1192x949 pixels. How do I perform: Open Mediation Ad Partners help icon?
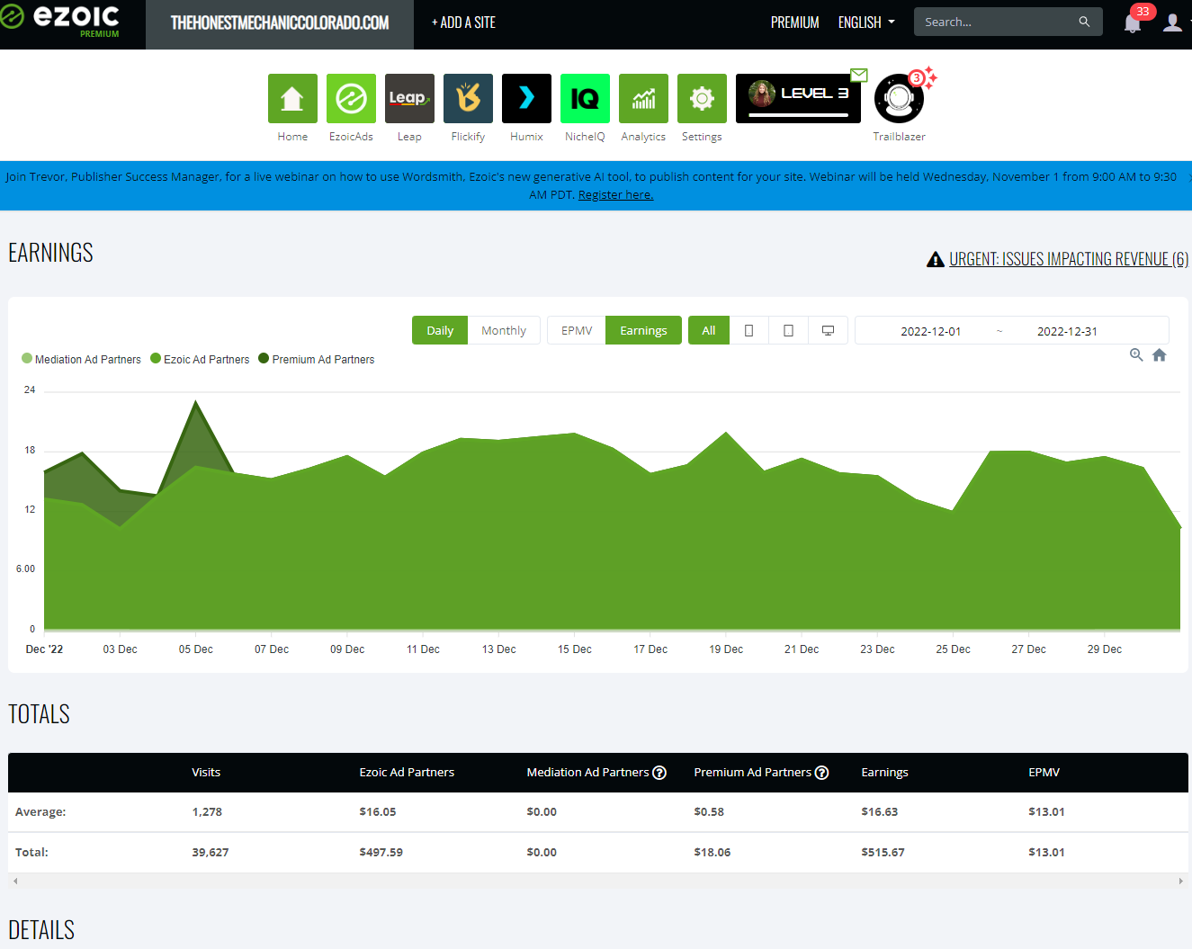pyautogui.click(x=659, y=773)
